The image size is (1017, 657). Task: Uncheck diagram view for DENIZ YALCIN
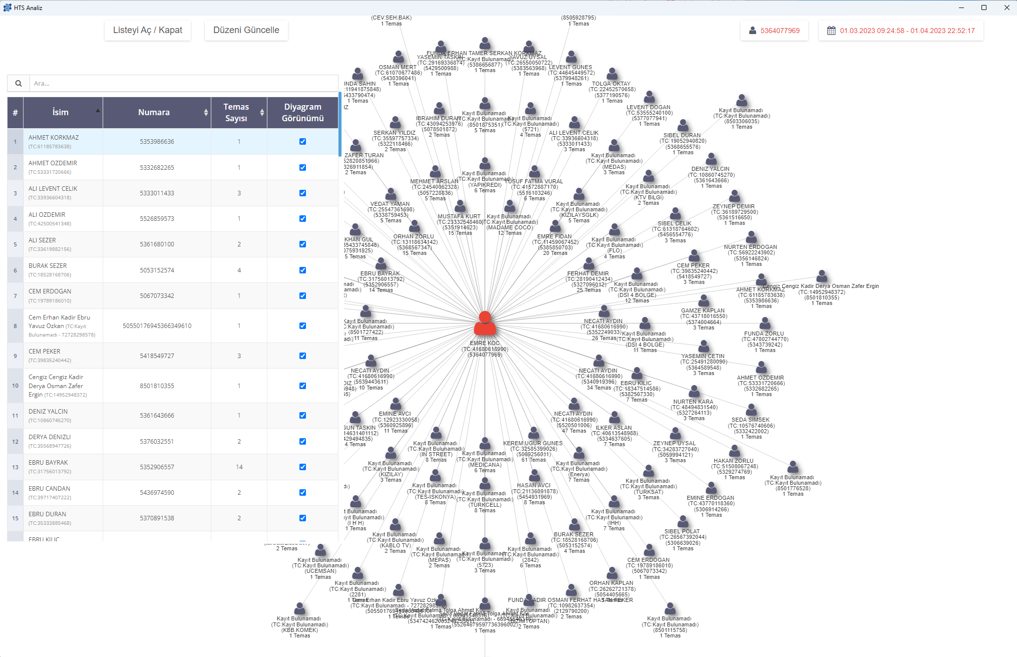(302, 415)
